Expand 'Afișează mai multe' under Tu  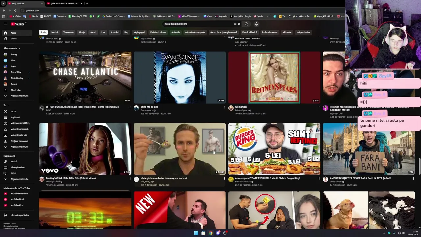click(x=16, y=147)
